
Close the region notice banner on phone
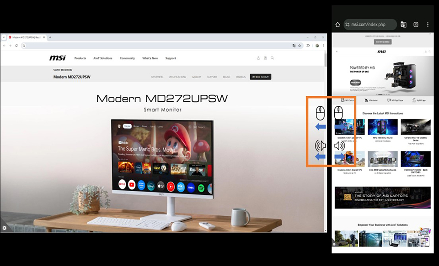pyautogui.click(x=430, y=34)
